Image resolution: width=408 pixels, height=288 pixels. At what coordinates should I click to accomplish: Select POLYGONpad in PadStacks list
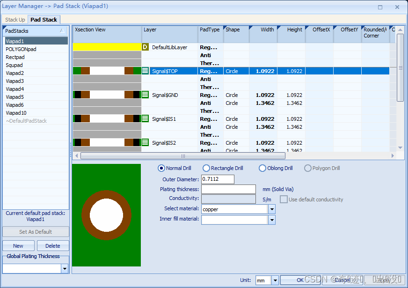tap(36, 49)
